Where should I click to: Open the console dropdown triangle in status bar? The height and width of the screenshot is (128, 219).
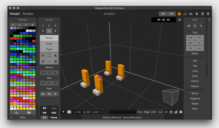pyautogui.click(x=64, y=112)
